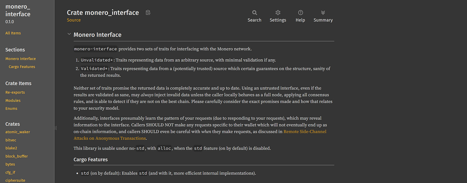
Task: Jump to Cargo Features in sidebar
Action: 22,67
